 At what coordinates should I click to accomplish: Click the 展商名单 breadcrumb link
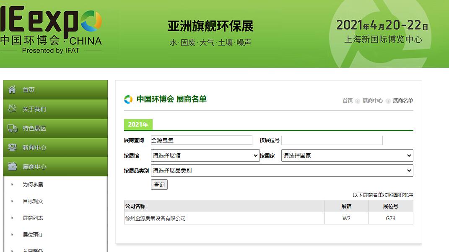coord(403,101)
